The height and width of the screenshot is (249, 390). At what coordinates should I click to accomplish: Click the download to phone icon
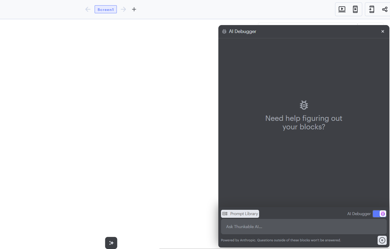click(x=372, y=9)
